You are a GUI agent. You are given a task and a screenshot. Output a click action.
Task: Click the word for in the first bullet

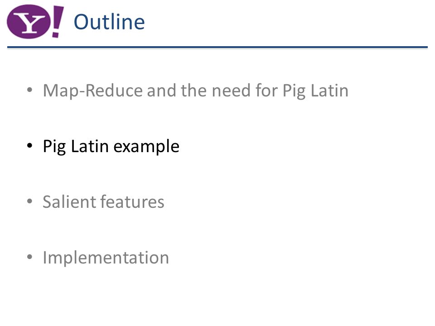pos(266,91)
